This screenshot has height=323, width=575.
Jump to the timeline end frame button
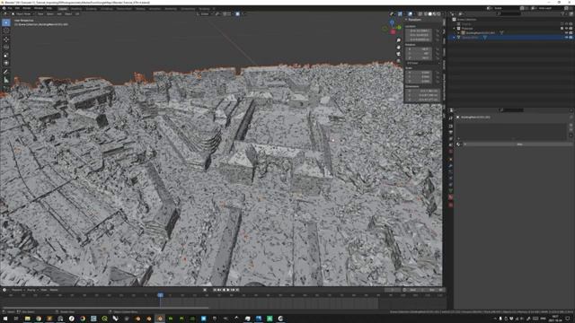(237, 290)
